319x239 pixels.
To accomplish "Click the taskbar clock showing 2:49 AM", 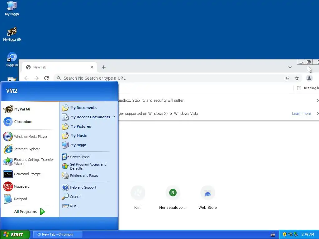I will (x=307, y=234).
